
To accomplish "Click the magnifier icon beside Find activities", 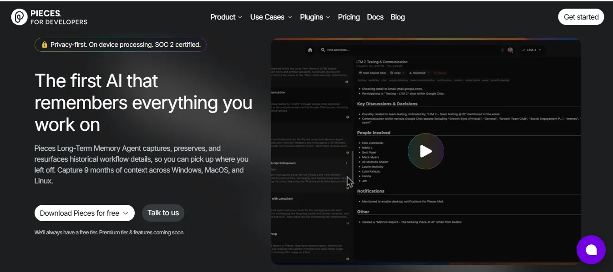I will pyautogui.click(x=323, y=50).
